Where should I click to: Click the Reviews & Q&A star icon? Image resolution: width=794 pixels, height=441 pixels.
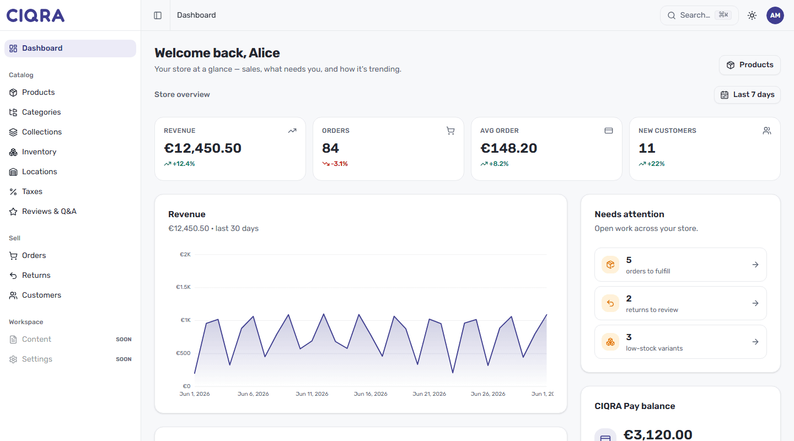13,212
